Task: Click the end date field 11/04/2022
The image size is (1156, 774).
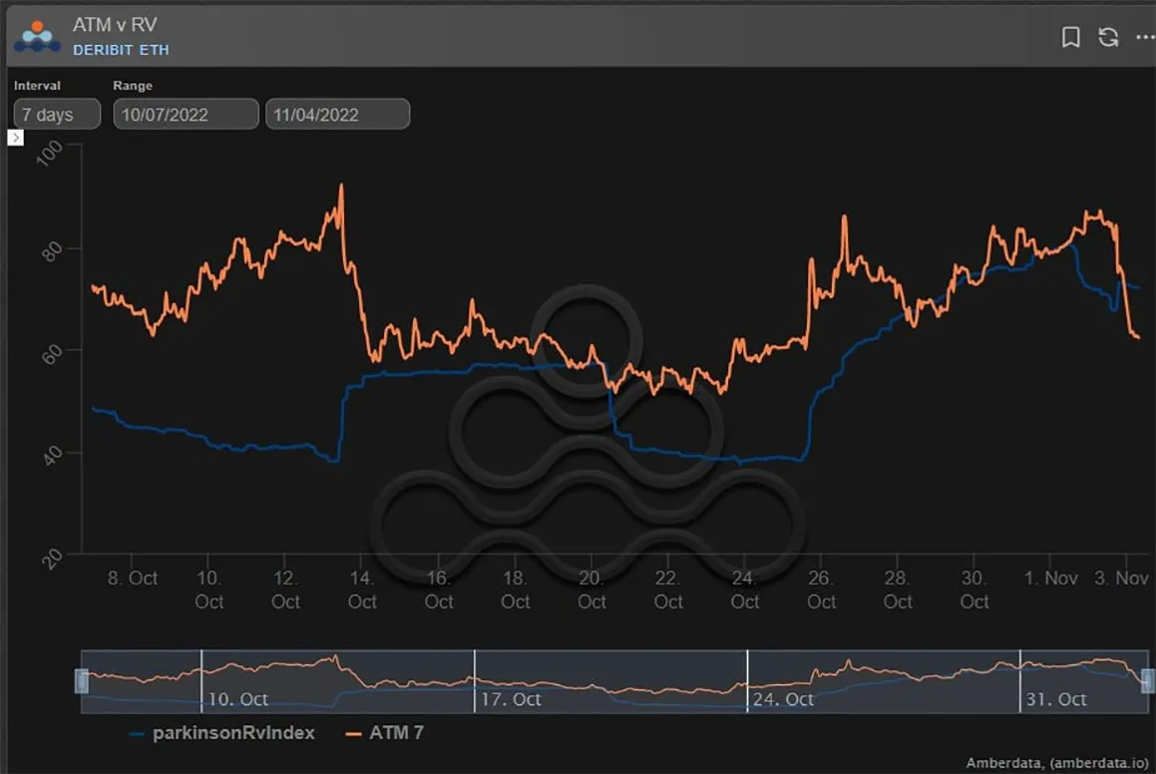Action: [x=338, y=115]
